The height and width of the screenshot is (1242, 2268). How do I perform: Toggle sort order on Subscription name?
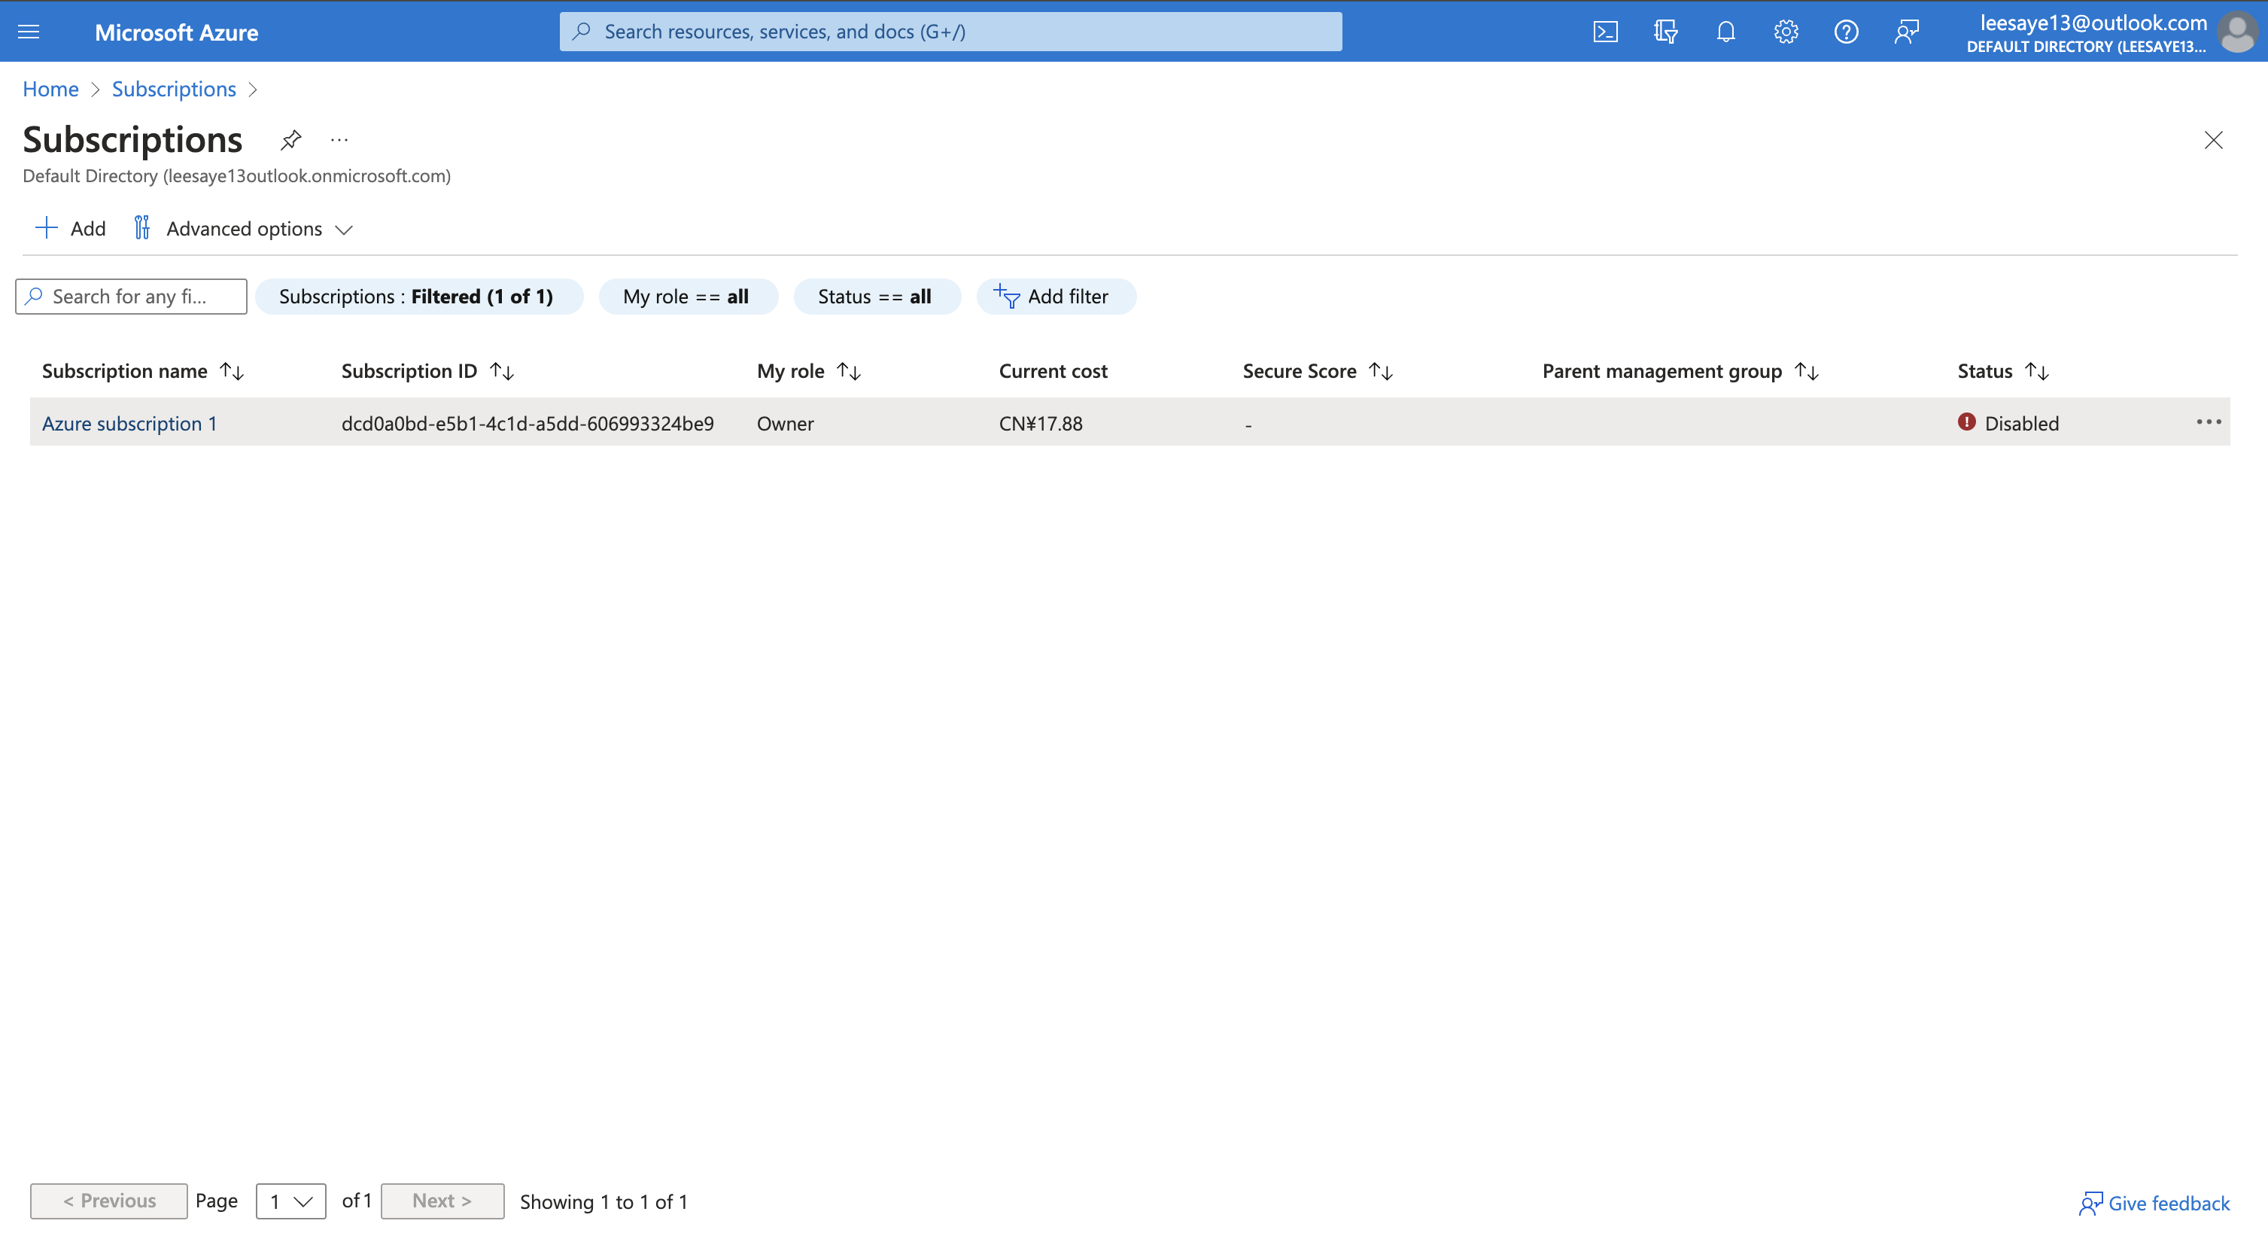233,370
